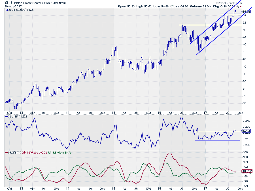Click the 32 price axis label
This screenshot has width=255, height=191.
coord(245,96)
